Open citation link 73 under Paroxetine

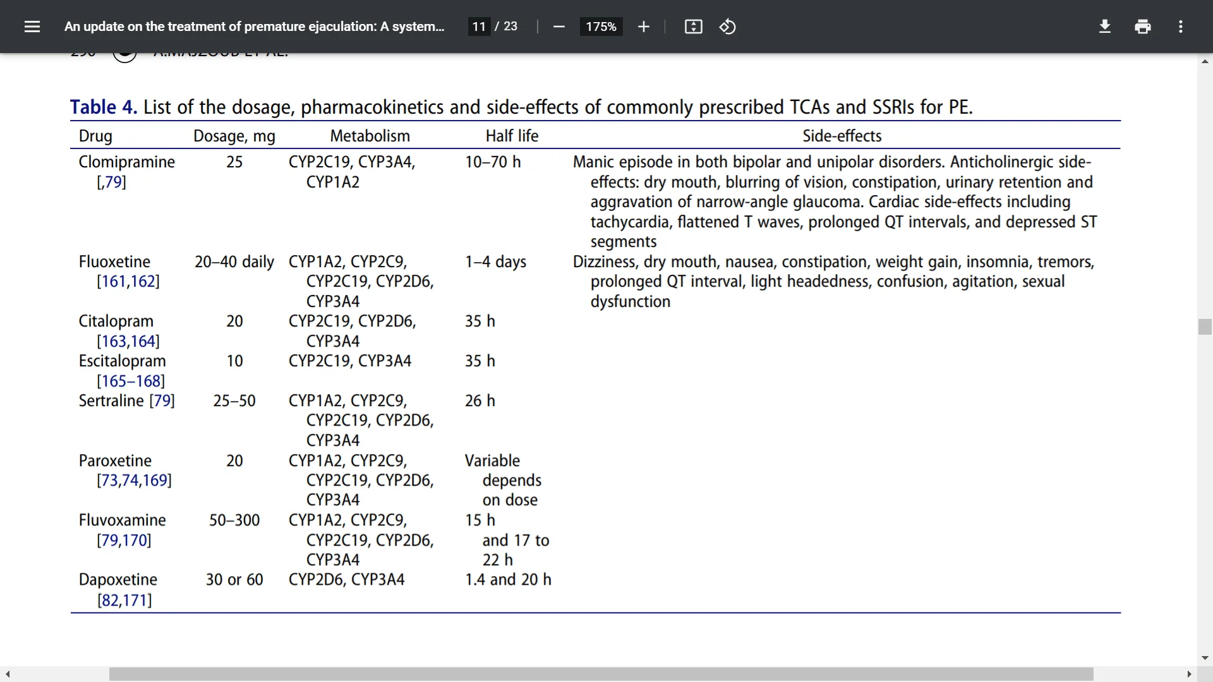(x=109, y=481)
